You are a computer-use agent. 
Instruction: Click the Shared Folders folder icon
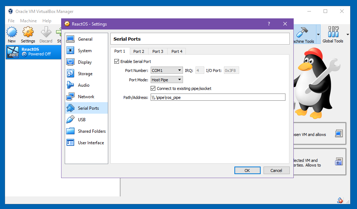[x=70, y=131]
